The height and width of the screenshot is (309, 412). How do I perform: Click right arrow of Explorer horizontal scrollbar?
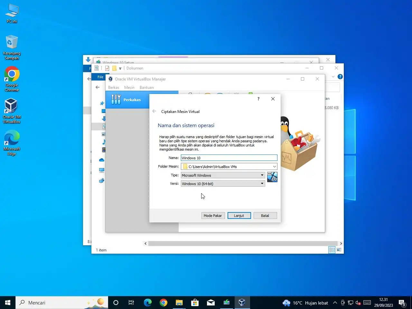click(341, 243)
